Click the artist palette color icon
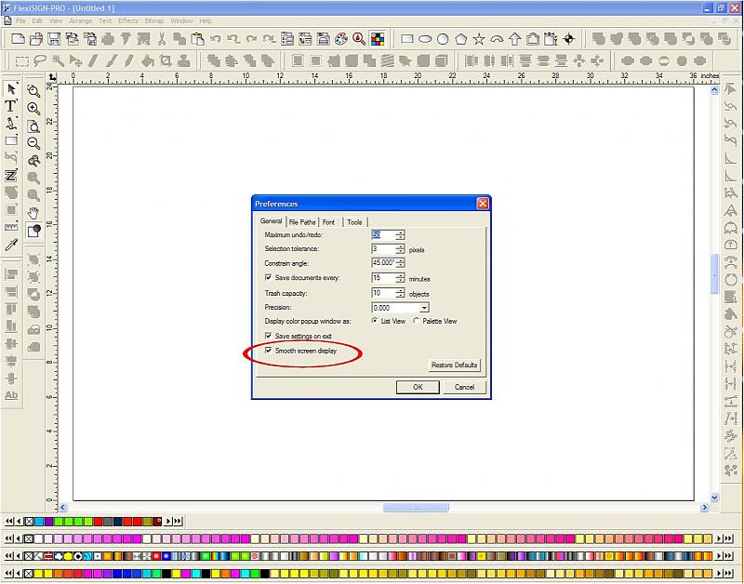Screen dimensions: 744x584 [341, 39]
